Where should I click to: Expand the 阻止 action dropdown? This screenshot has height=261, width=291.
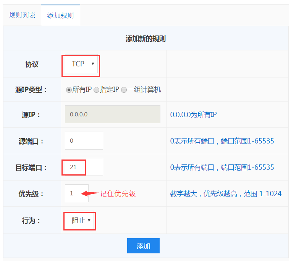81,221
